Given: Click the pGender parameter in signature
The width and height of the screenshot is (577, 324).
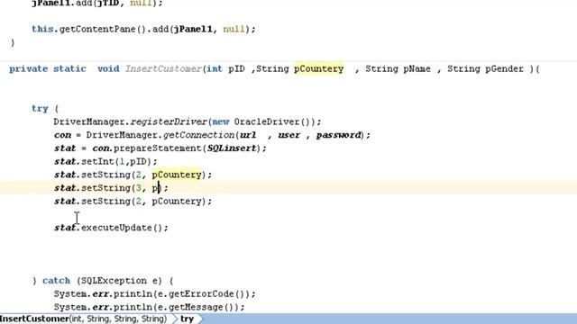Looking at the screenshot, I should point(504,69).
